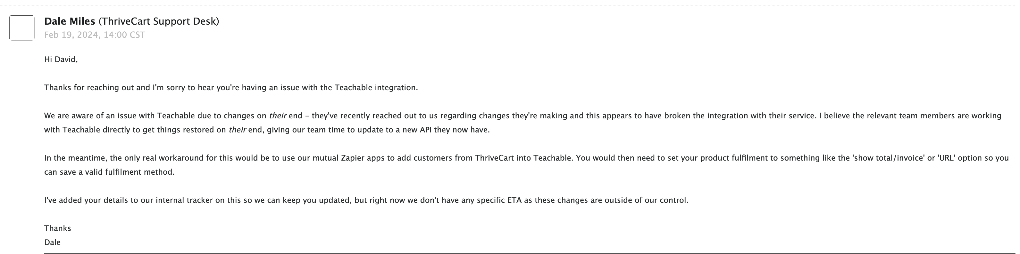1020x254 pixels.
Task: Click the word 'ETA' in last paragraph
Action: pyautogui.click(x=514, y=200)
